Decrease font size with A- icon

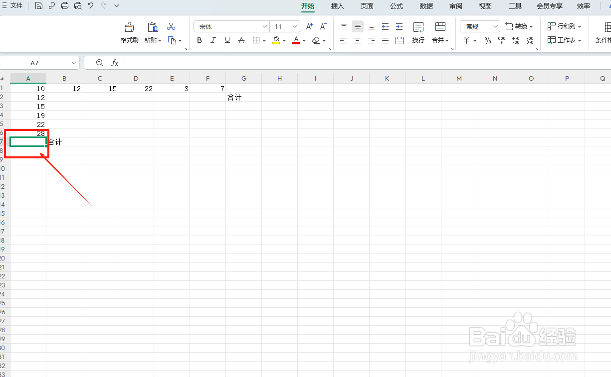323,26
